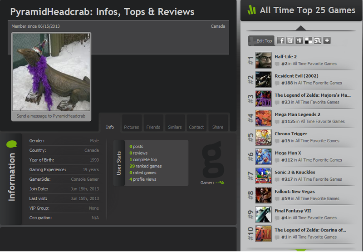Open the Resident Evil (2002) title link
This screenshot has height=252, width=363.
[296, 76]
